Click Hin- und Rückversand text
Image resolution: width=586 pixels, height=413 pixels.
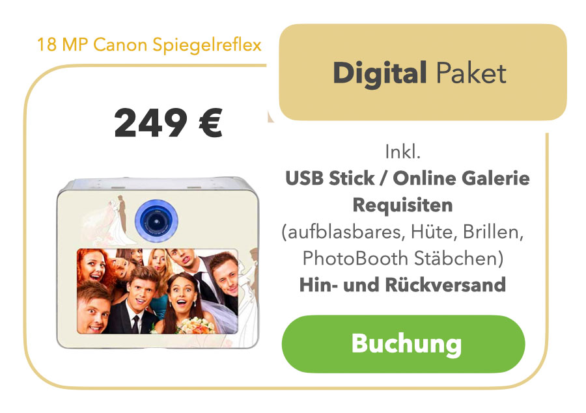click(402, 285)
